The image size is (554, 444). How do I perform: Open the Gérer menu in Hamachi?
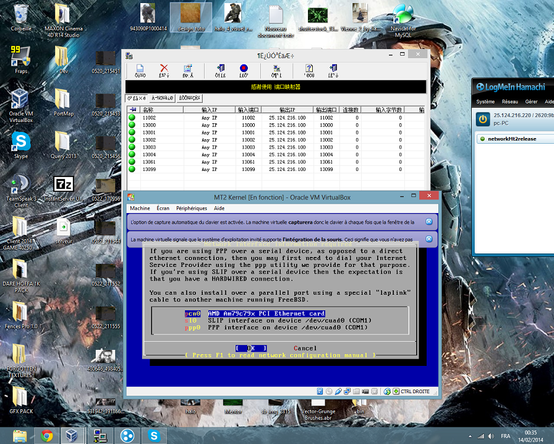point(531,102)
